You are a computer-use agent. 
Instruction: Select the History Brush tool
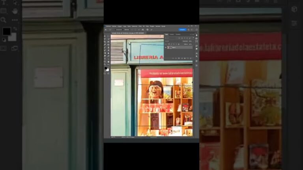[105, 50]
